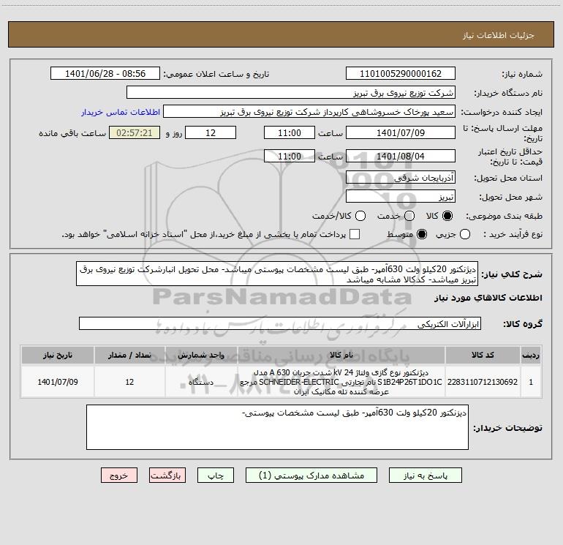Click the خروج exit button

click(119, 476)
